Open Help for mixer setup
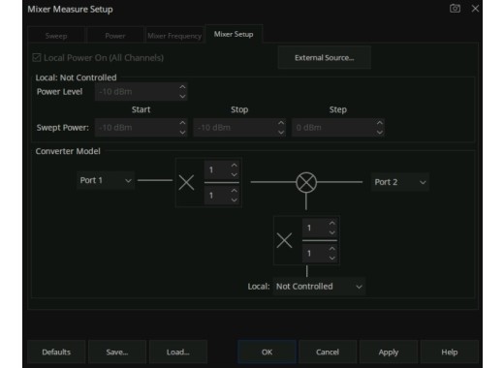 pyautogui.click(x=450, y=352)
